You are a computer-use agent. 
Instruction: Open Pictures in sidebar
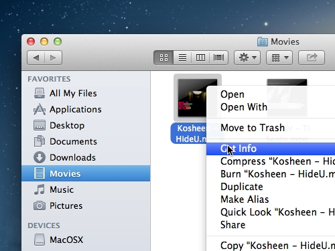86,205
